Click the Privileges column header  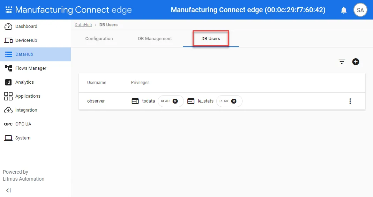click(x=140, y=82)
